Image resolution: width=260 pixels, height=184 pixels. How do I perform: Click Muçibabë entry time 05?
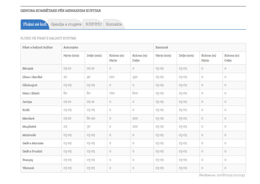pos(66,127)
